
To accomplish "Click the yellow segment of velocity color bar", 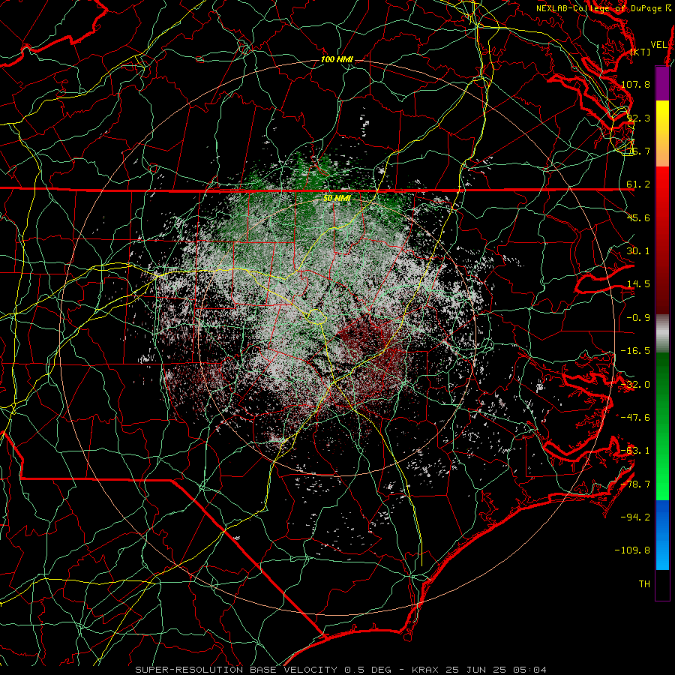I will point(662,133).
